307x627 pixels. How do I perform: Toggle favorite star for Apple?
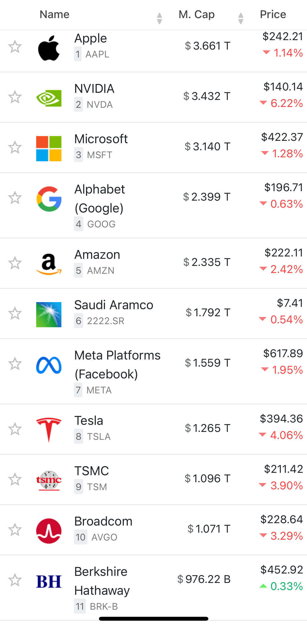tap(15, 47)
